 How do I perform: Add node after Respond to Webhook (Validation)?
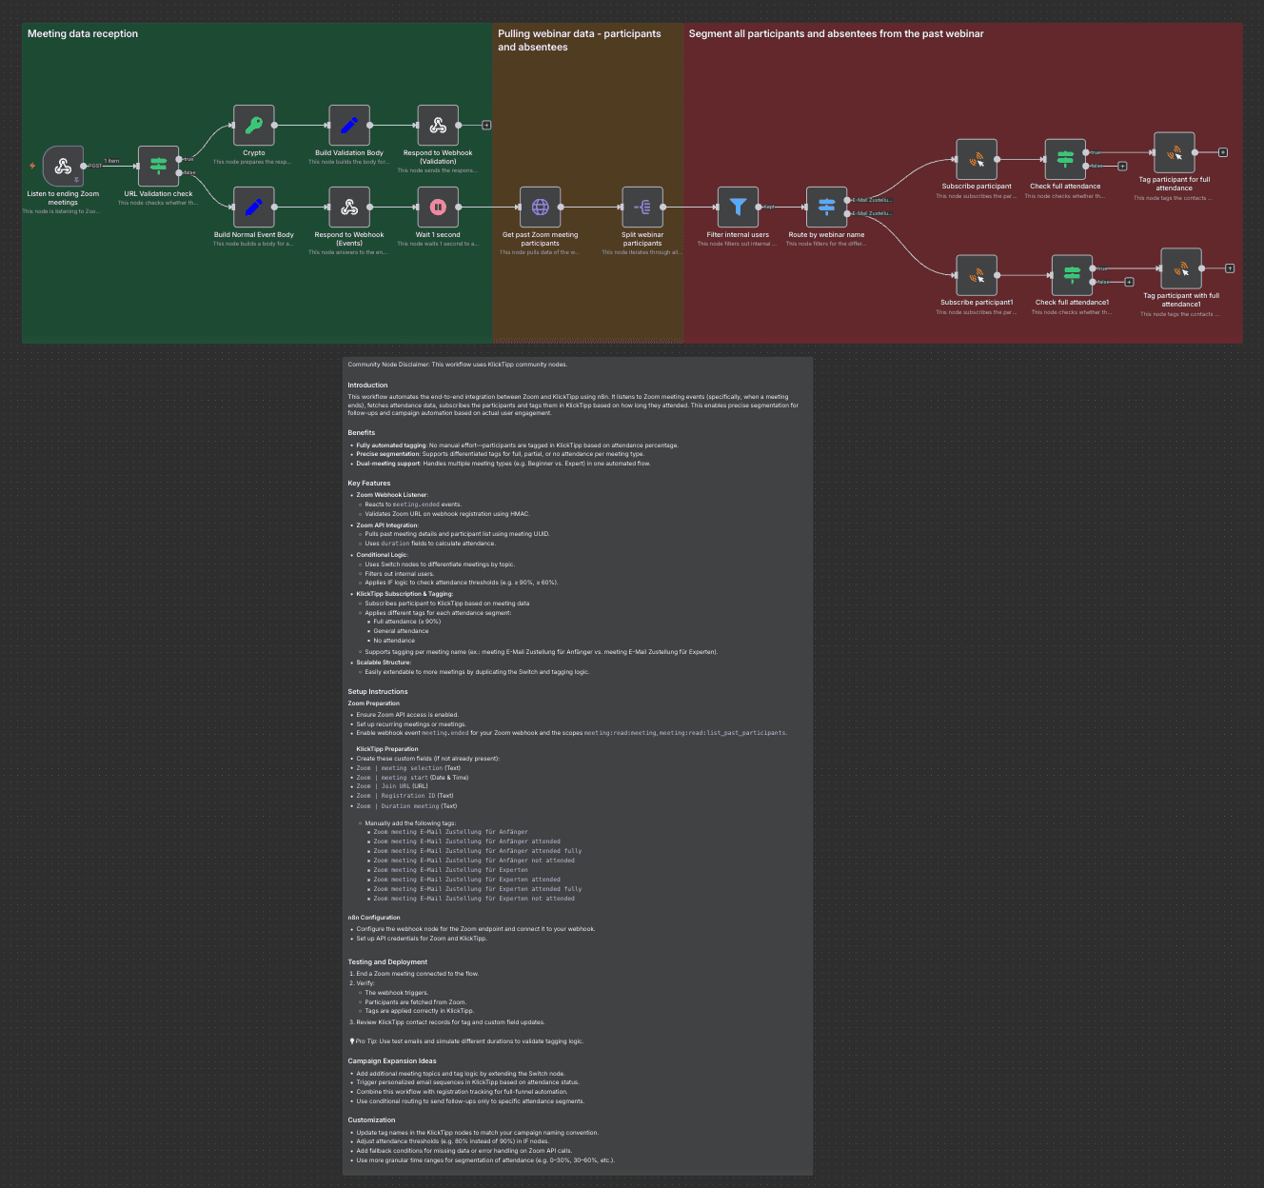point(486,125)
